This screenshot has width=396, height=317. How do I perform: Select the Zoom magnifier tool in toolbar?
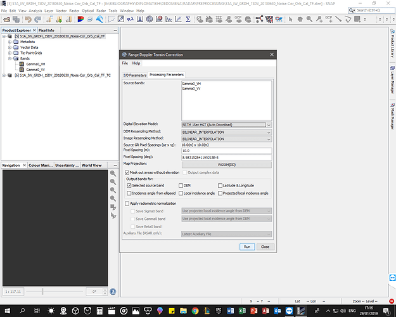[309, 19]
